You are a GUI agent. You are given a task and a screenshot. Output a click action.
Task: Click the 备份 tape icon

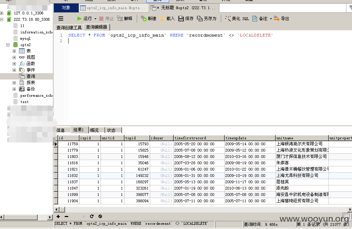point(22,89)
